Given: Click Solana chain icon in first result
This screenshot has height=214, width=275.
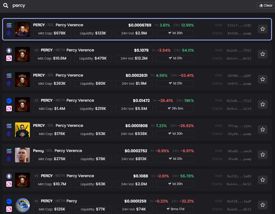Looking at the screenshot, I should [x=9, y=25].
